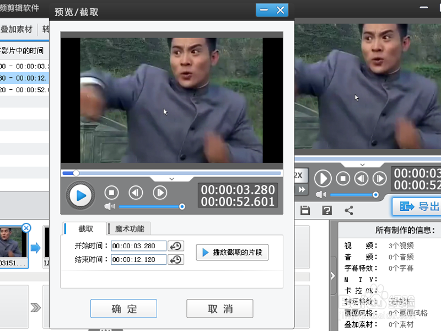Click the 0个音频 info value

[401, 257]
